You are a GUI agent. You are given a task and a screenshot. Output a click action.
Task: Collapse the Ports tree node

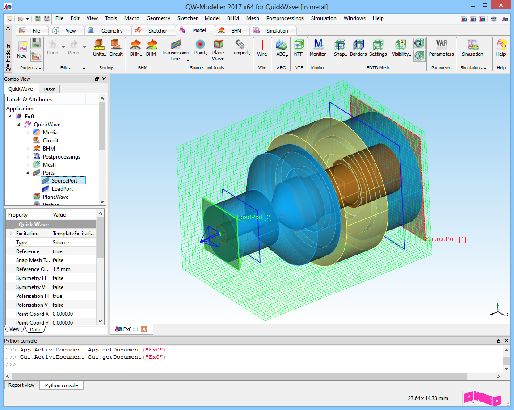coord(28,172)
